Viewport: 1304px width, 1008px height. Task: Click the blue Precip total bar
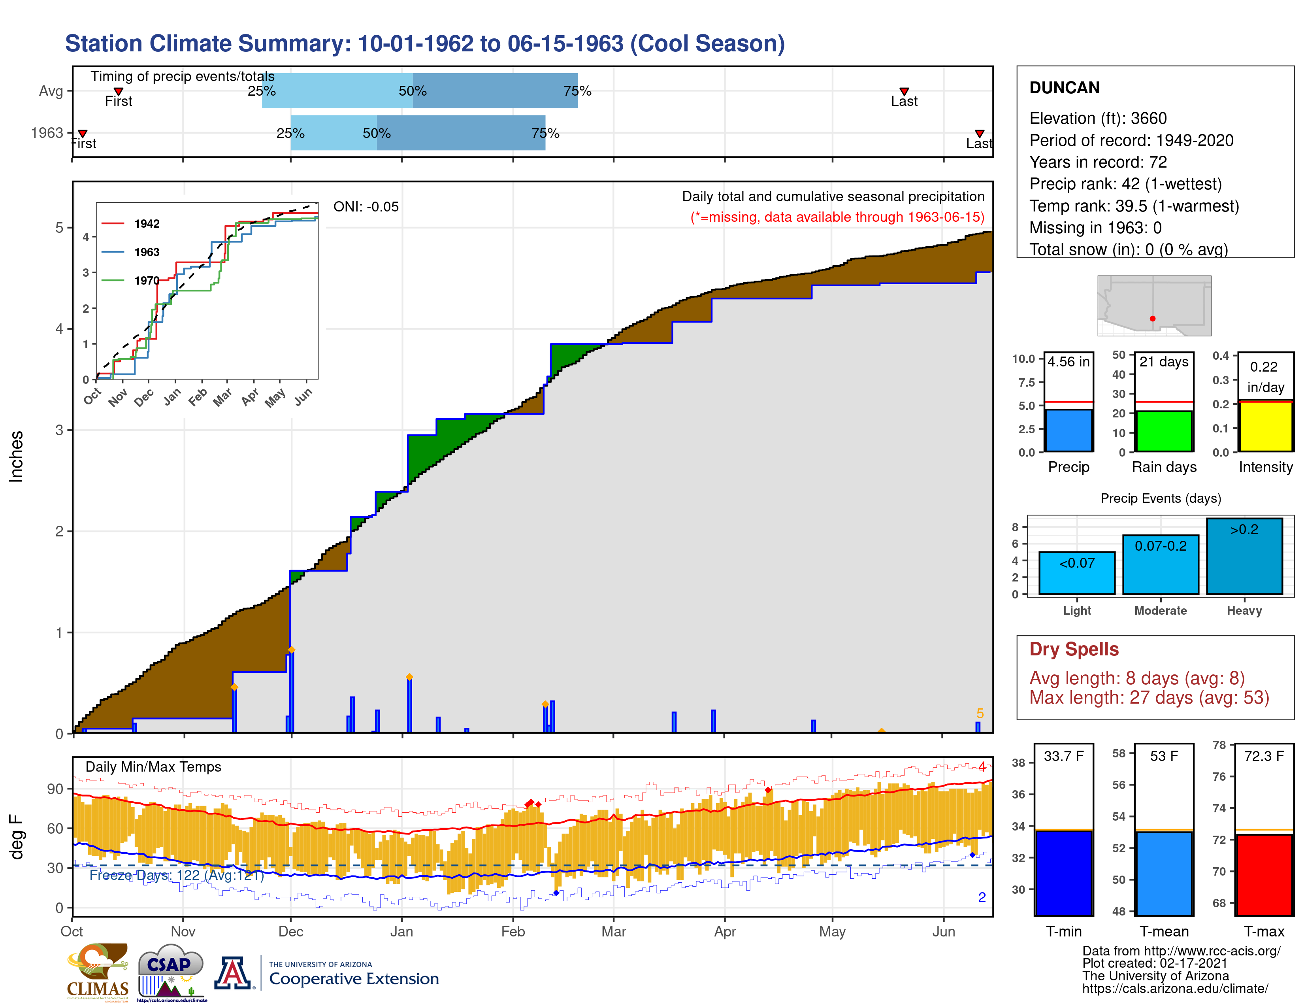pyautogui.click(x=1069, y=430)
